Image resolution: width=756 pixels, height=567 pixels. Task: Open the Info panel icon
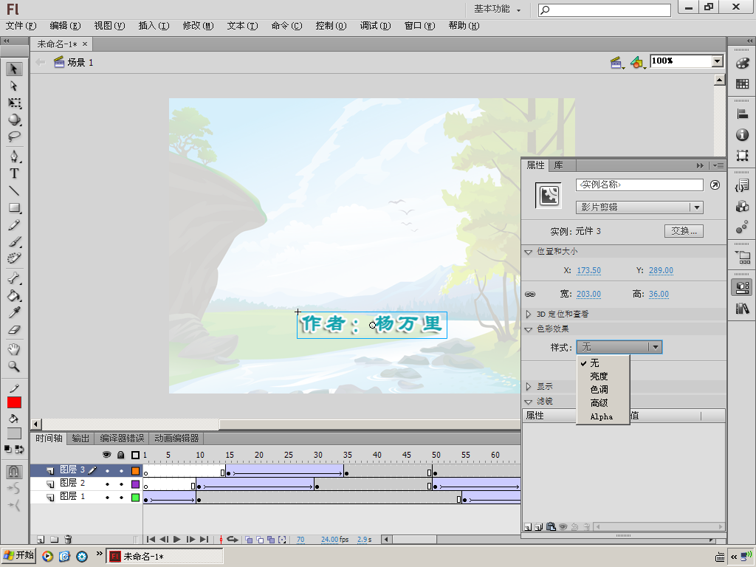coord(743,135)
